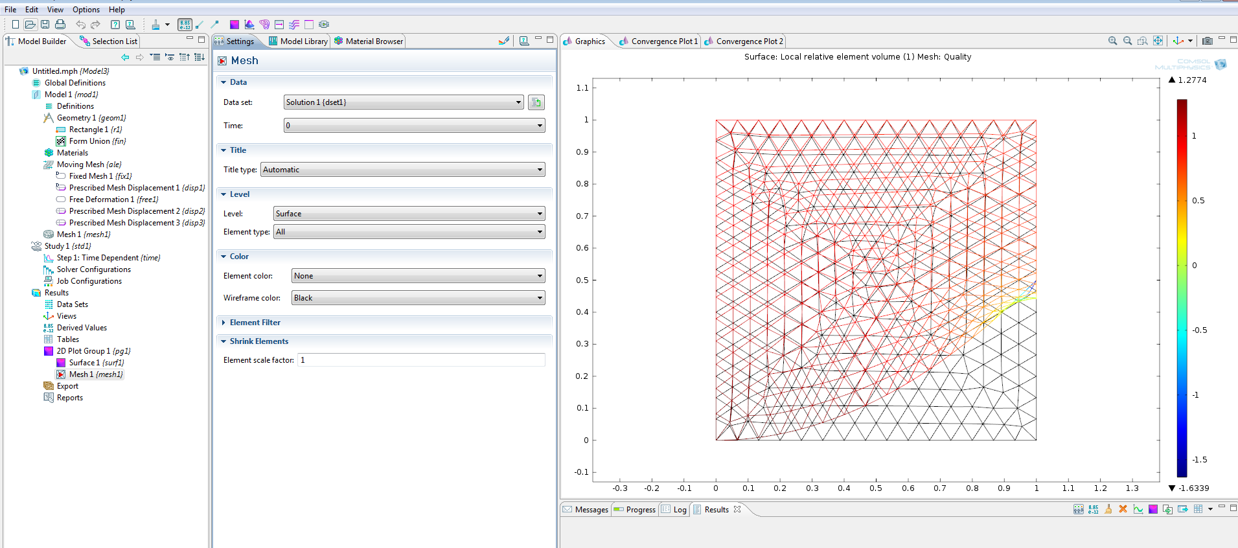Toggle the 8.85e-12 precision button in main toolbar
Image resolution: width=1238 pixels, height=548 pixels.
pos(185,25)
